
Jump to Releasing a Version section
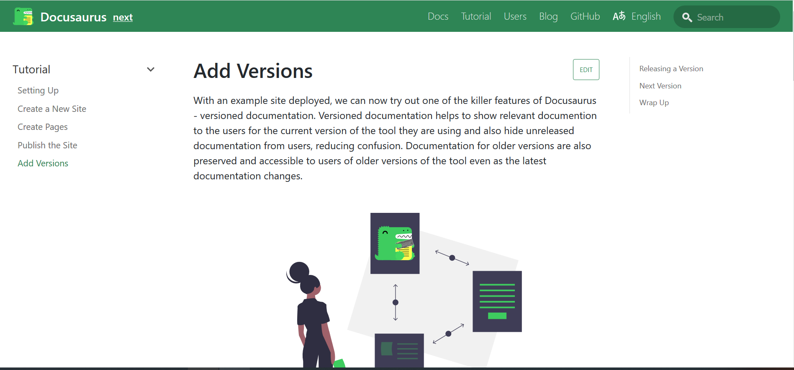pos(671,69)
